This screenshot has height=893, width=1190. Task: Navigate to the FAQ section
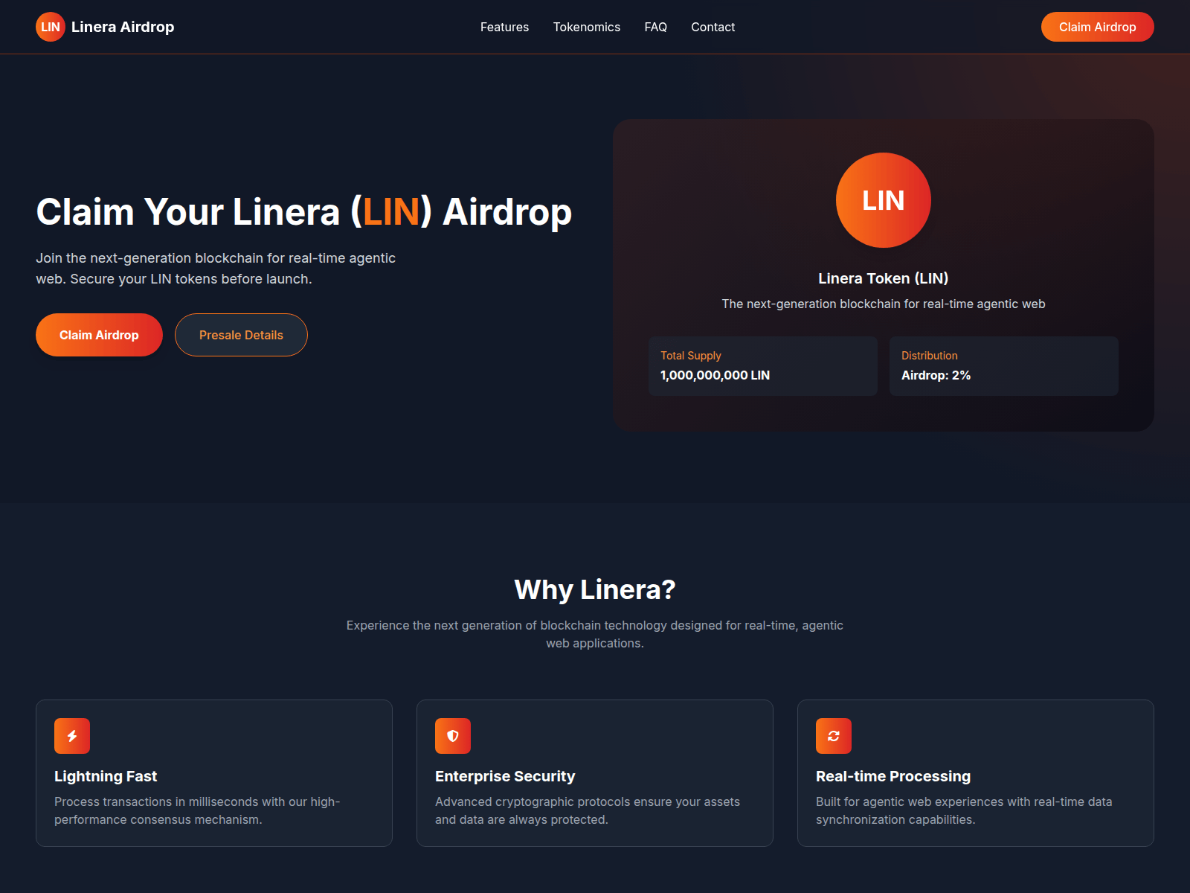(656, 27)
